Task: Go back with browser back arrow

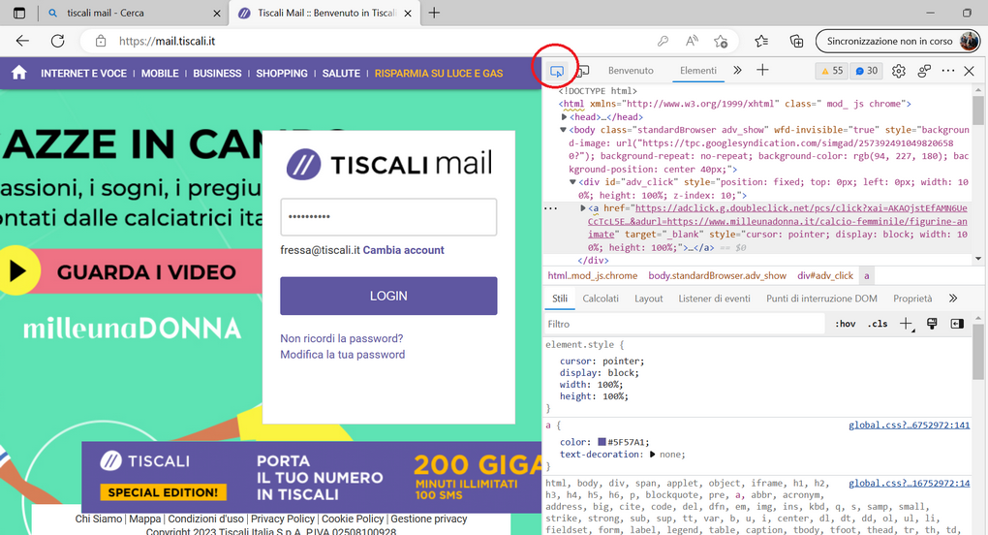Action: tap(22, 41)
